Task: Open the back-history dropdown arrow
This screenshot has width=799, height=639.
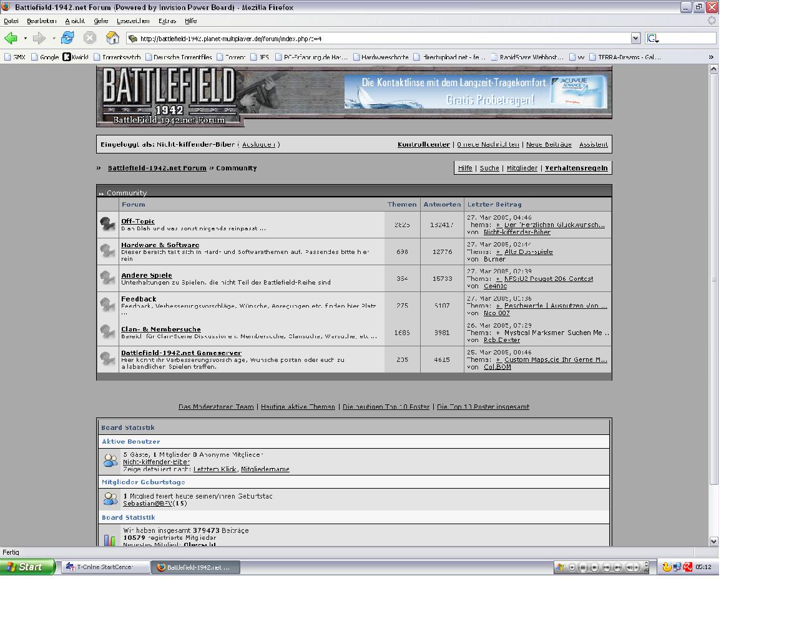Action: point(25,39)
